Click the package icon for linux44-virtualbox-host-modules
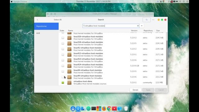This screenshot has height=112, width=199. tap(69, 71)
